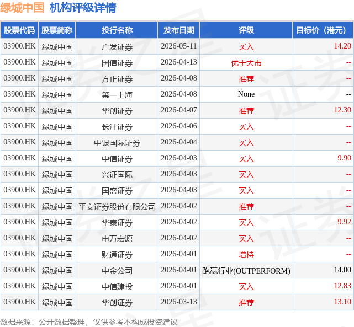This screenshot has height=327, width=354.
Task: Click the 绿城中国 title text
Action: (22, 8)
